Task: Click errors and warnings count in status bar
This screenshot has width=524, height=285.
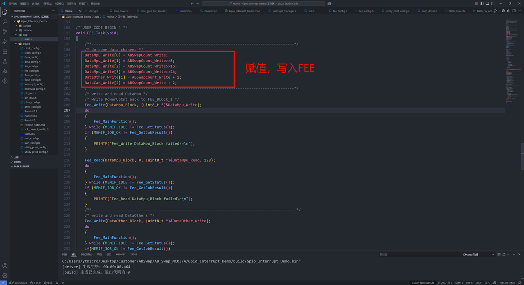Action: click(36, 283)
